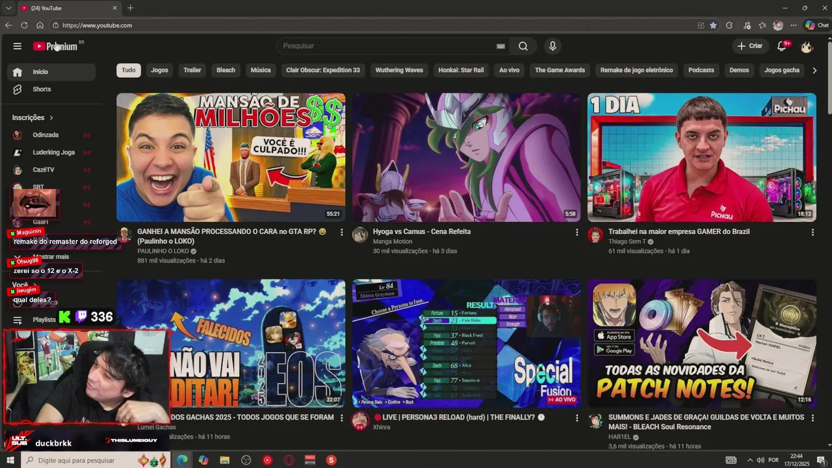Open browser profile picture
The height and width of the screenshot is (468, 832).
pyautogui.click(x=778, y=25)
